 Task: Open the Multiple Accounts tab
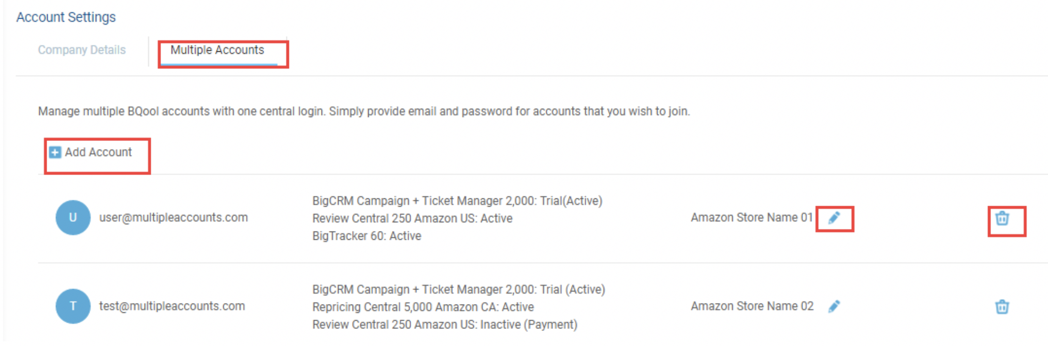point(217,50)
